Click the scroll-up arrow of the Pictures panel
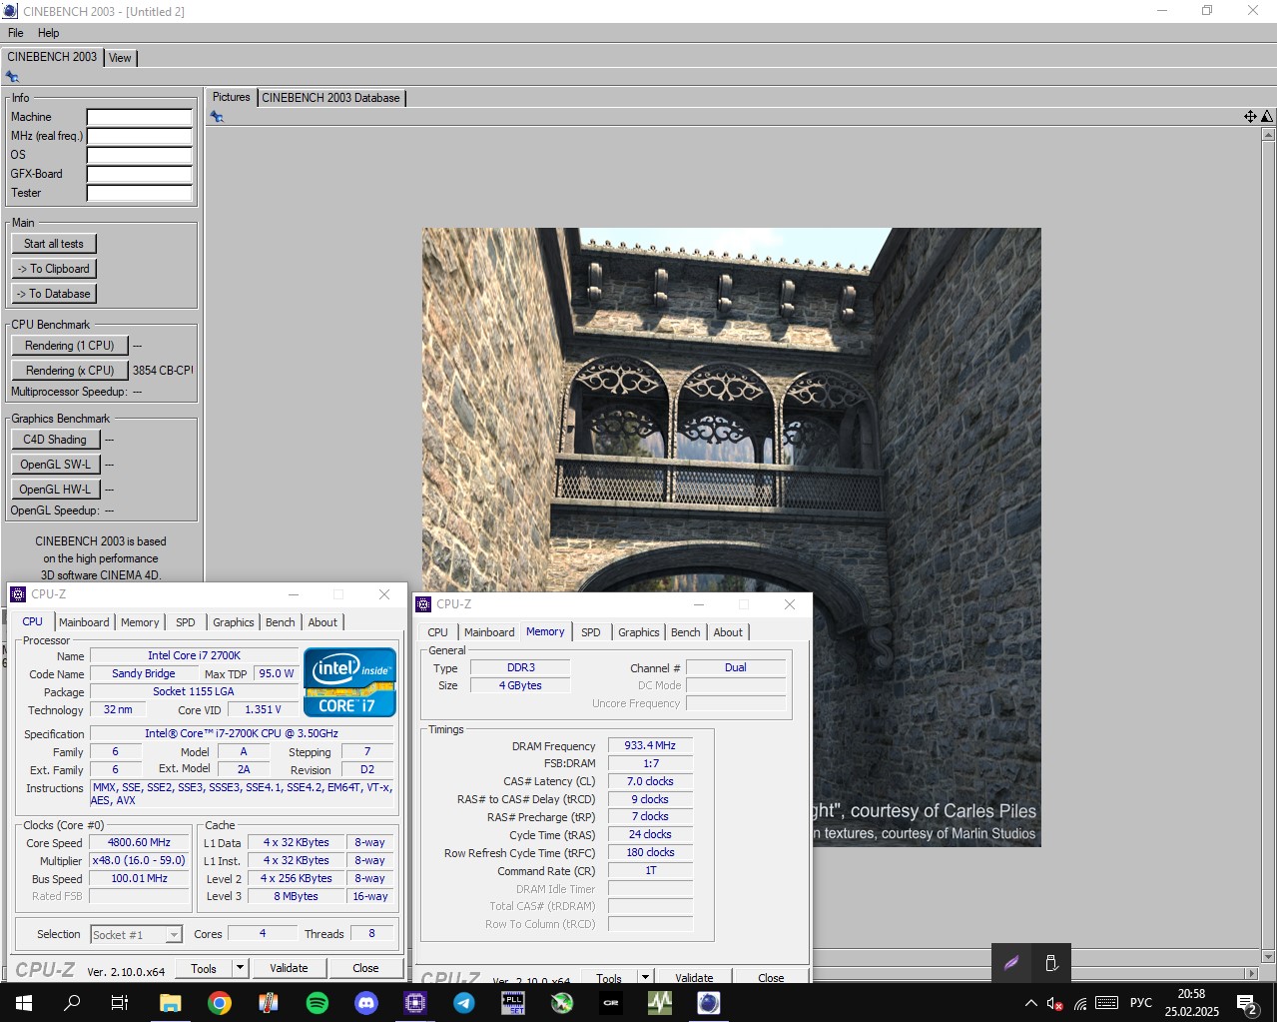 click(x=1268, y=134)
